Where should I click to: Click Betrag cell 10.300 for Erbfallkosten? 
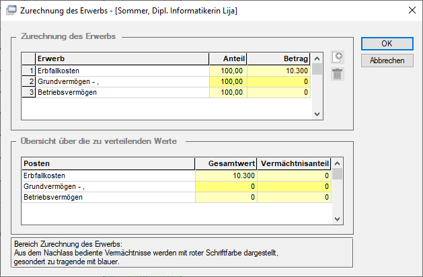point(278,71)
